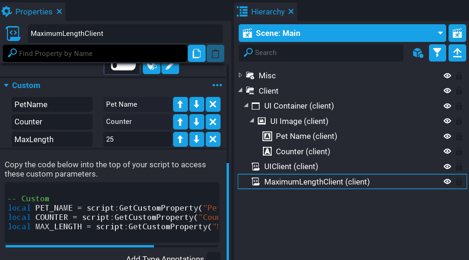The image size is (469, 260).
Task: Click the scene clapperboard button beside dropdown
Action: pos(457,34)
